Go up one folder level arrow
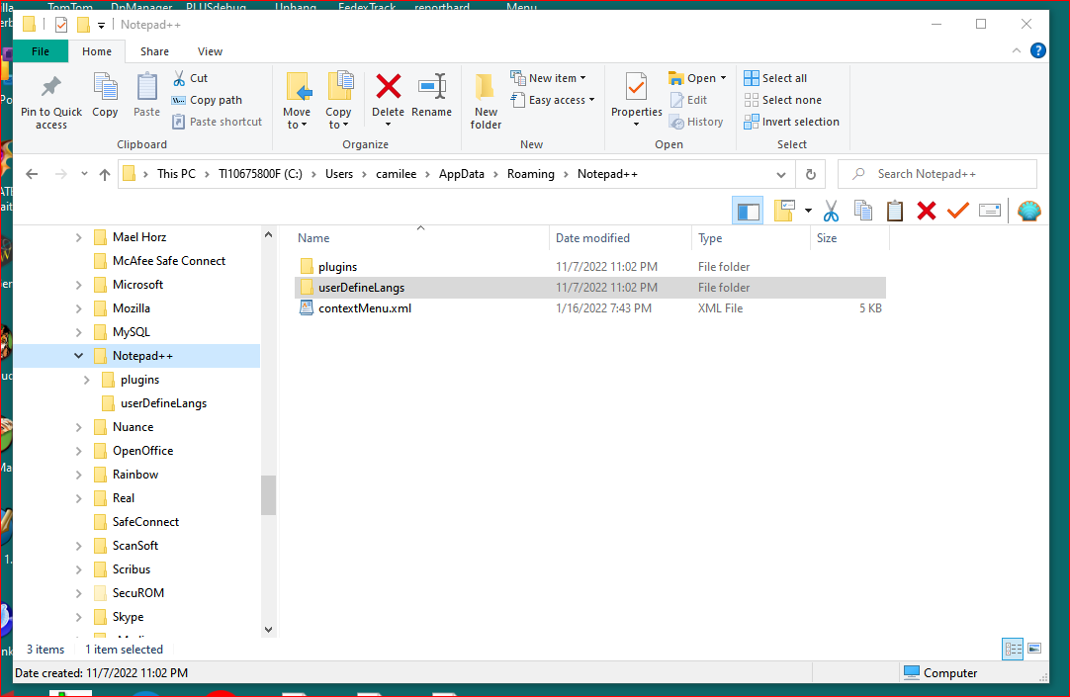The width and height of the screenshot is (1070, 697). 105,175
